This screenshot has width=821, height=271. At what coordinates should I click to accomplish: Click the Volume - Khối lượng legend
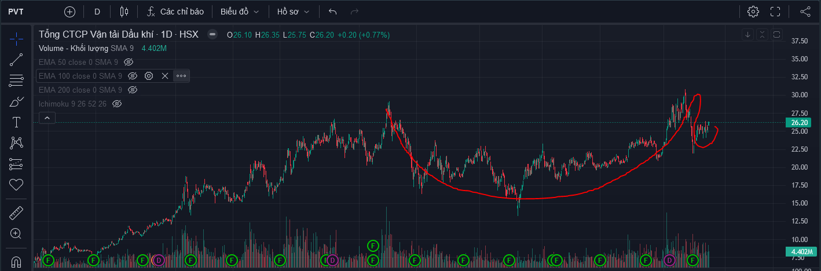(x=74, y=48)
